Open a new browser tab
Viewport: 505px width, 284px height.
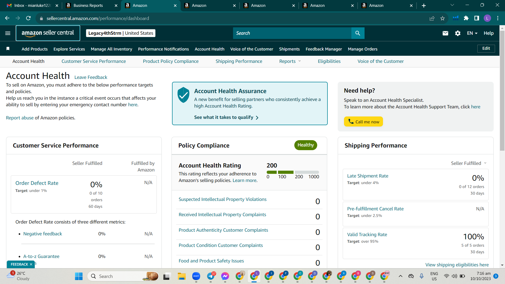coord(424,6)
